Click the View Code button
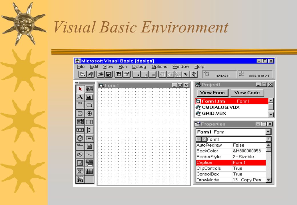Screen dimensions: 297x205 (247, 93)
